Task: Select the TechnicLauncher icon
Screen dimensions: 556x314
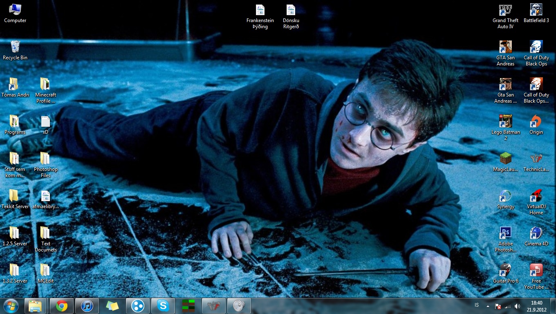Action: click(x=536, y=162)
